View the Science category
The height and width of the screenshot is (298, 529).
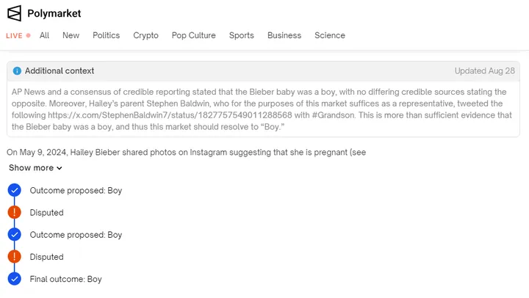coord(329,35)
